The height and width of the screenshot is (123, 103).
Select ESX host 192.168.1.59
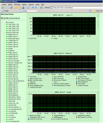click(14, 26)
